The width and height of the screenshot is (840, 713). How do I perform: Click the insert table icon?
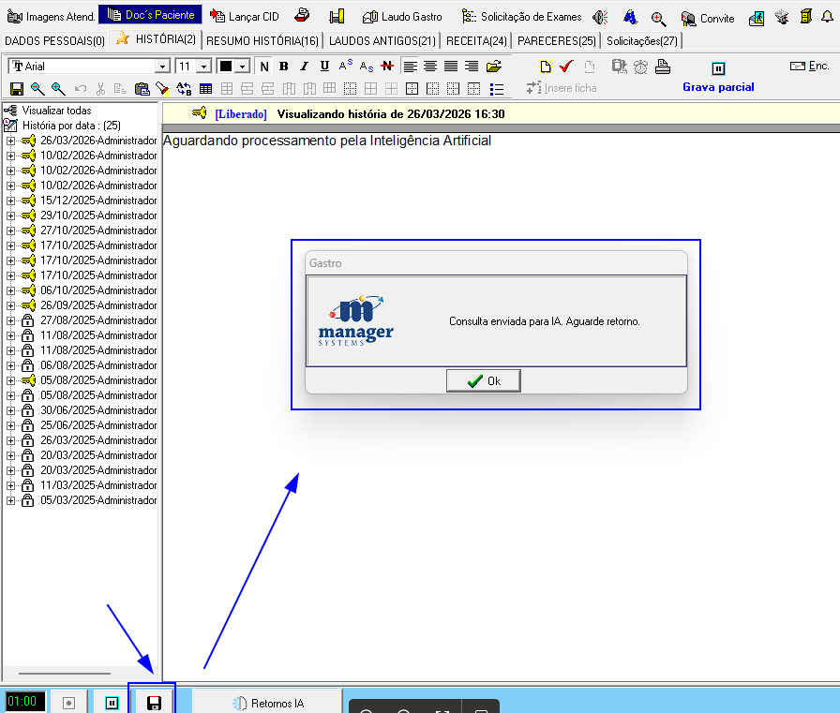205,89
